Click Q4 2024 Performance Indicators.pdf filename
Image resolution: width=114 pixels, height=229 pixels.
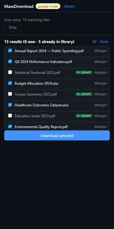click(x=43, y=62)
